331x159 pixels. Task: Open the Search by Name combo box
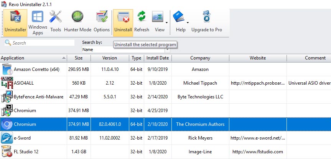click(x=126, y=50)
